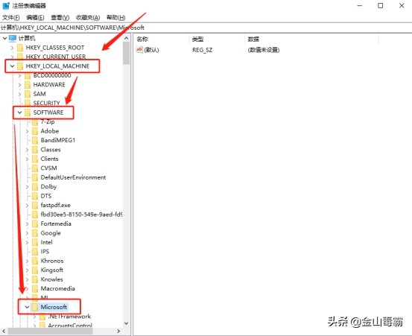Expand the Classes key

click(x=27, y=150)
